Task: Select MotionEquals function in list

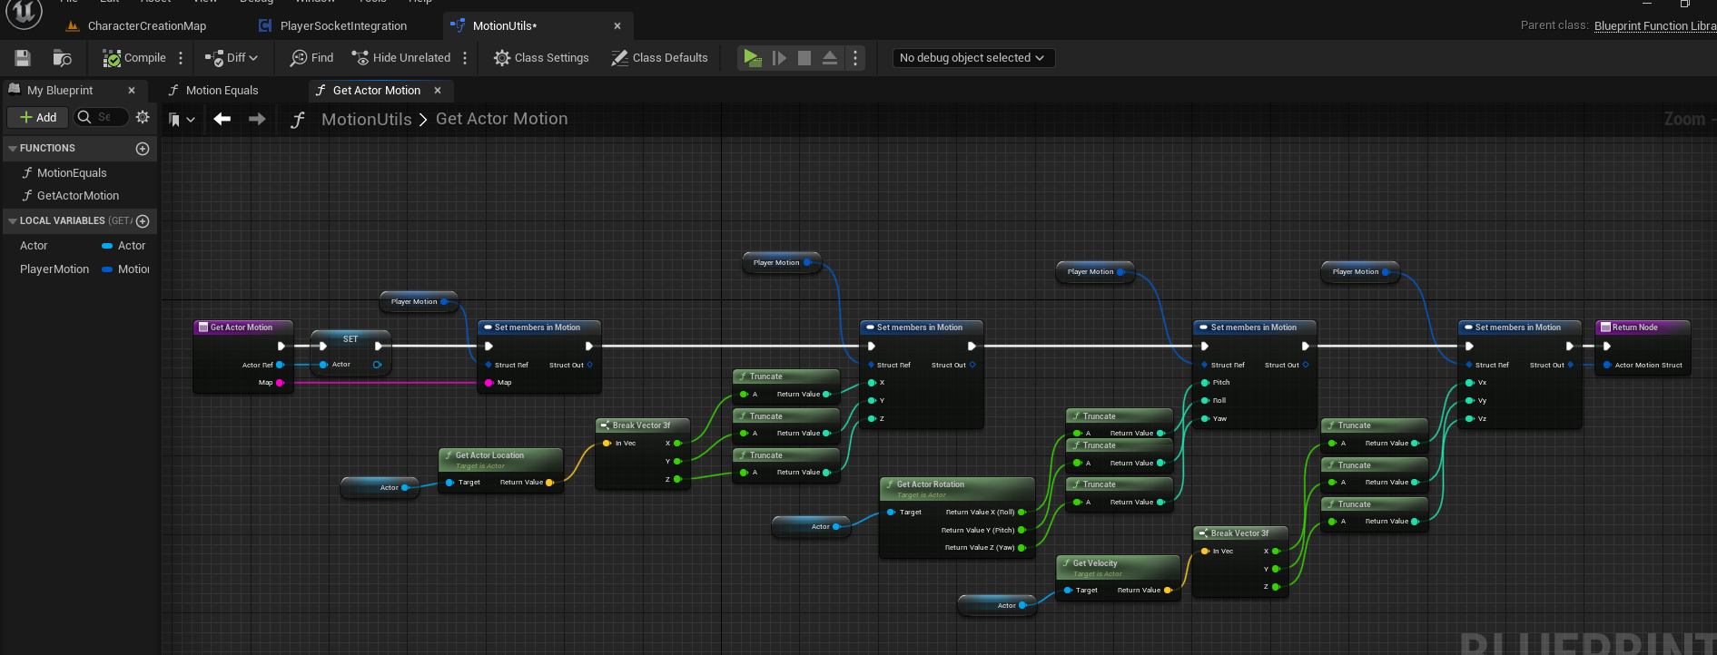Action: pos(72,173)
